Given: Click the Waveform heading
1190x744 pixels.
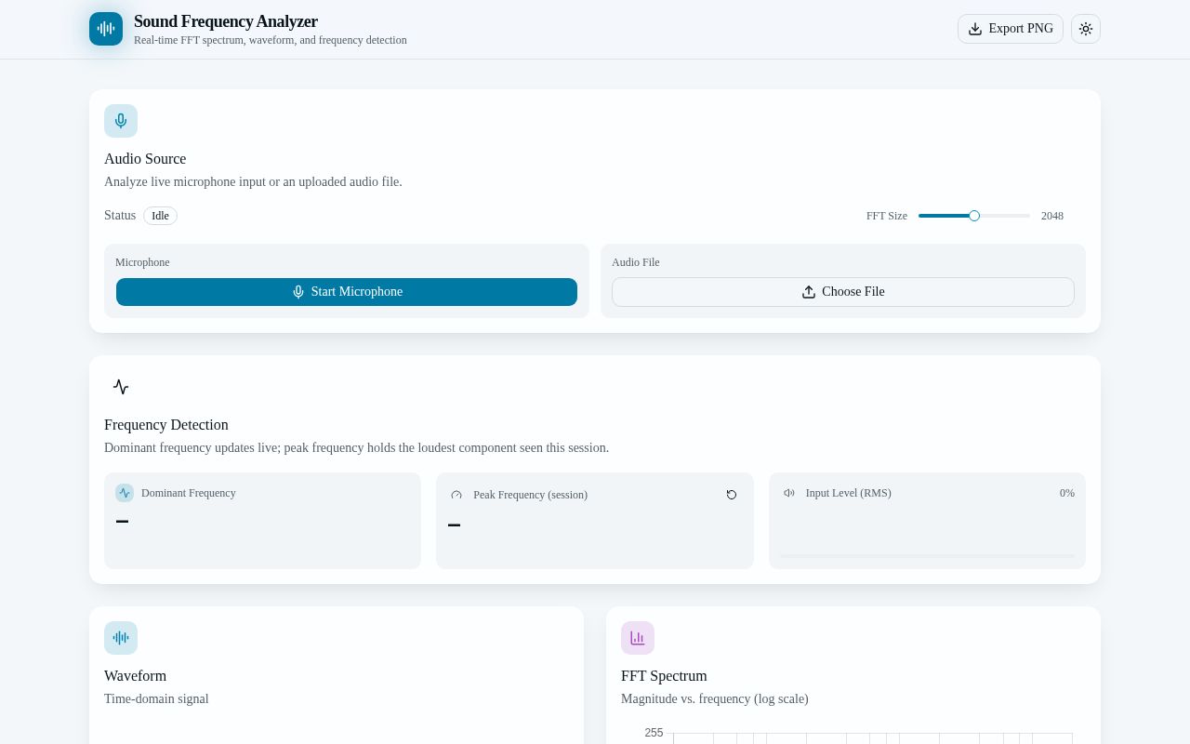Looking at the screenshot, I should point(136,676).
